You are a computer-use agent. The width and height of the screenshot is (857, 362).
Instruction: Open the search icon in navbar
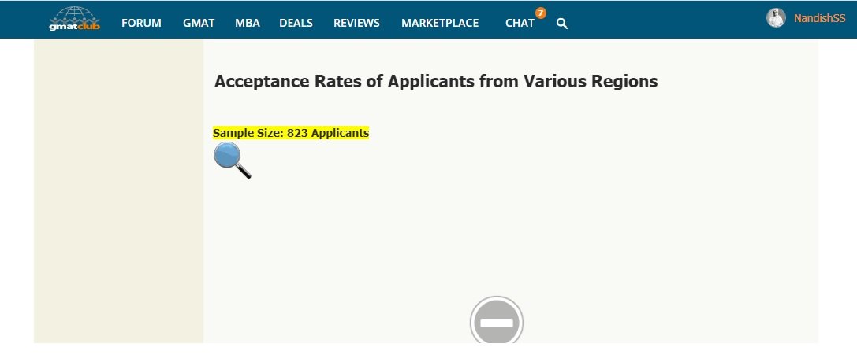pos(562,24)
